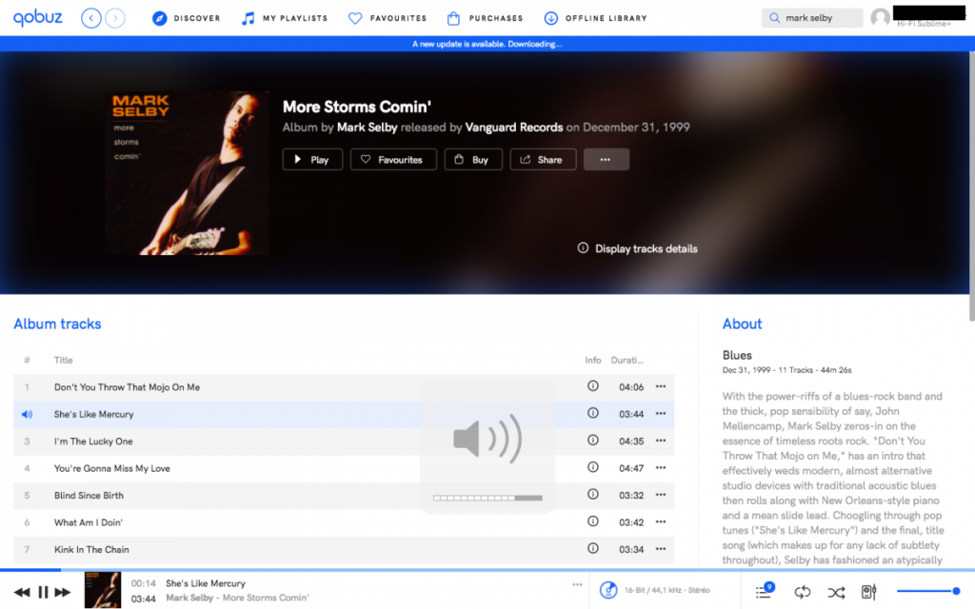Select track Don't You Throw That Mojo On Me

point(343,387)
